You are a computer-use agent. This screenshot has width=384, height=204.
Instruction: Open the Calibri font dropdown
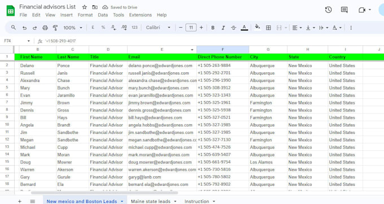tap(158, 28)
